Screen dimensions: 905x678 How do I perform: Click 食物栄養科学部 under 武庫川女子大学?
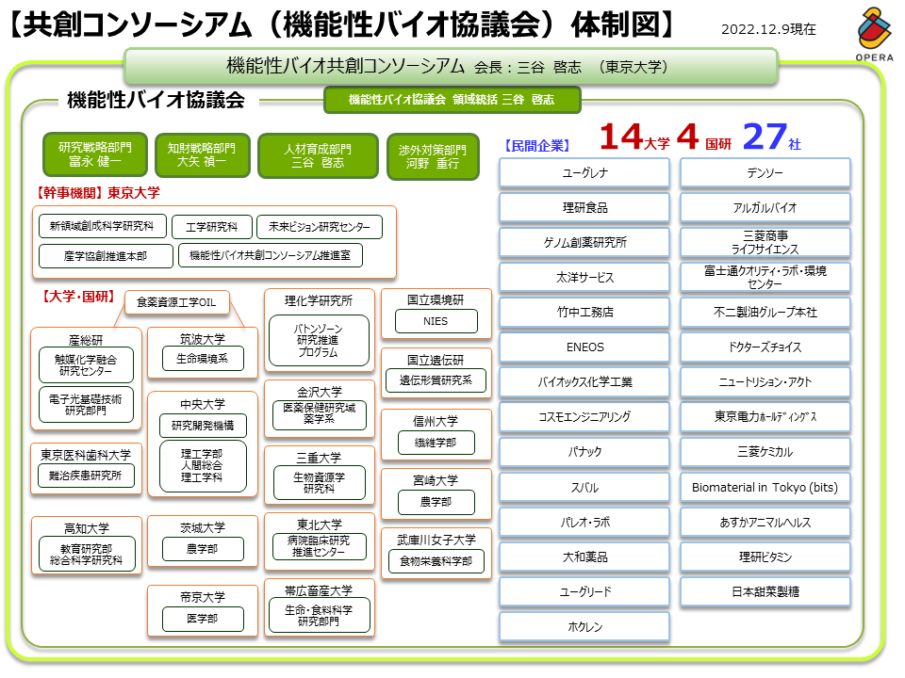(436, 561)
